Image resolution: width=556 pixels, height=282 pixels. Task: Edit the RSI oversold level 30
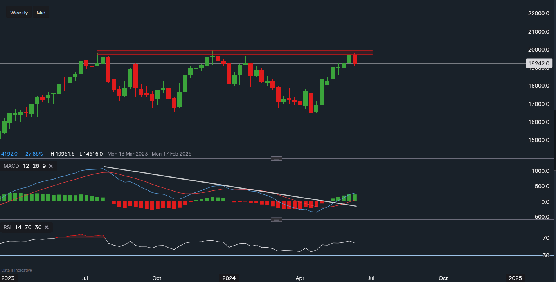pyautogui.click(x=38, y=227)
